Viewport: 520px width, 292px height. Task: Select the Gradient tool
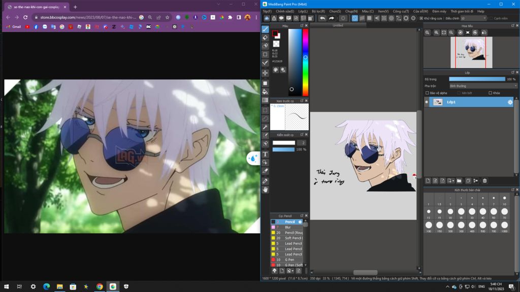coord(265,100)
